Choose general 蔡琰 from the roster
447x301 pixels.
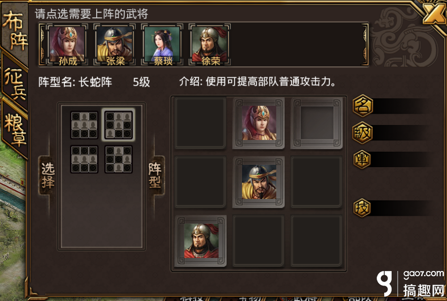pos(162,44)
